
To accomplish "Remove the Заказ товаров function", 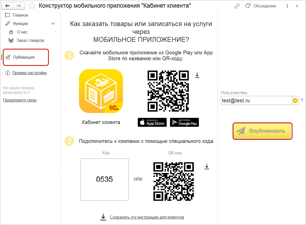I will 55,40.
